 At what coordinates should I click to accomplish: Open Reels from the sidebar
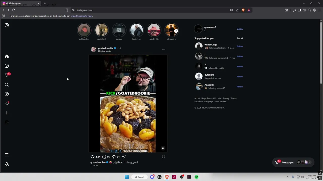(x=7, y=66)
